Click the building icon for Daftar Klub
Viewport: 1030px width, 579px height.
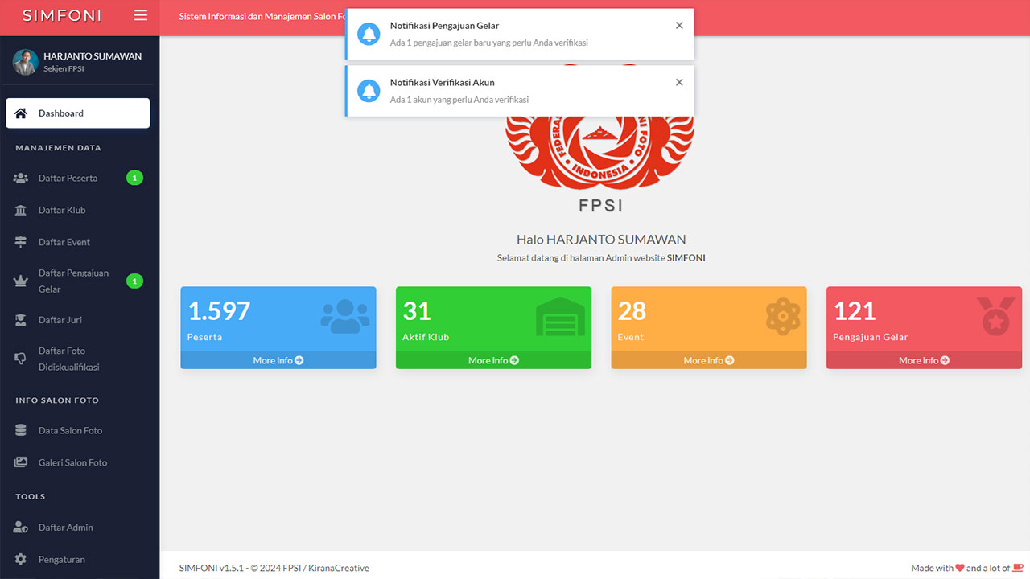click(x=21, y=210)
